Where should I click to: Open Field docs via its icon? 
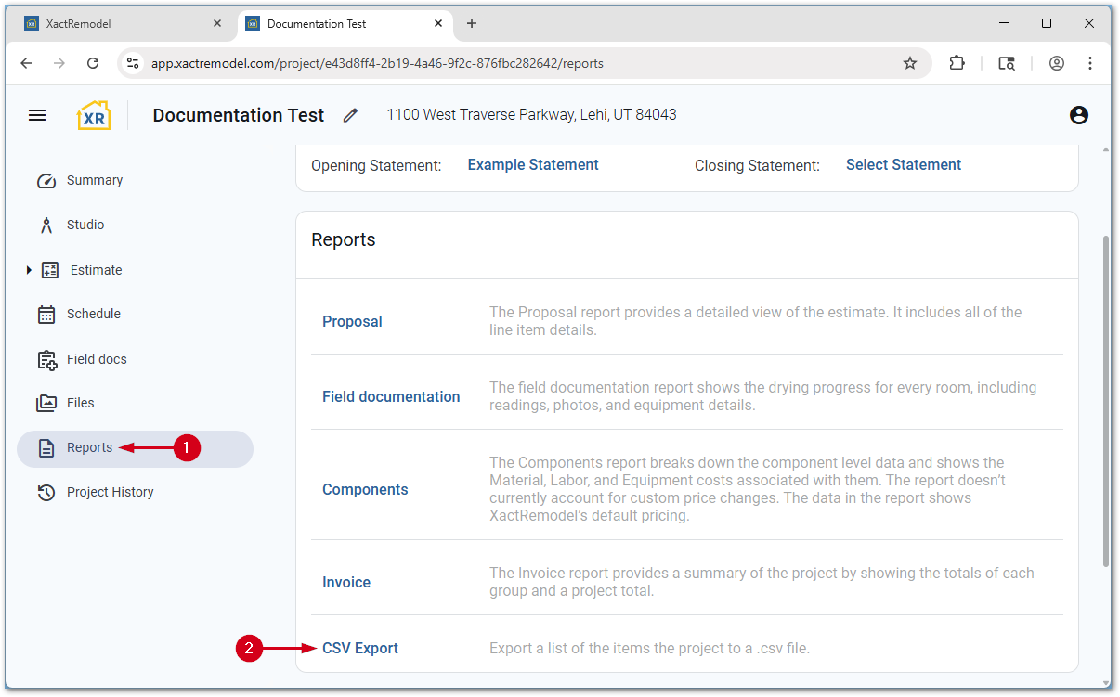pyautogui.click(x=46, y=358)
